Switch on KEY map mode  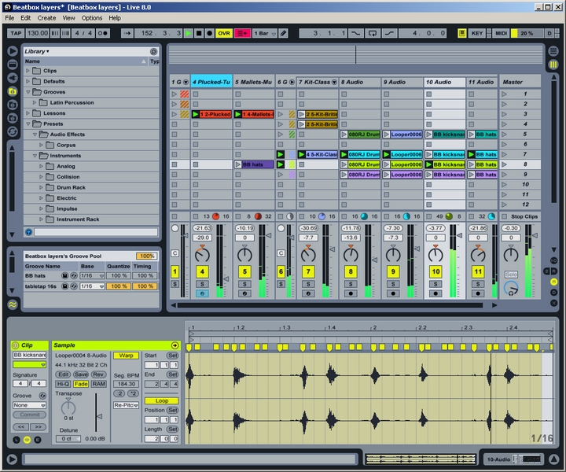[477, 33]
